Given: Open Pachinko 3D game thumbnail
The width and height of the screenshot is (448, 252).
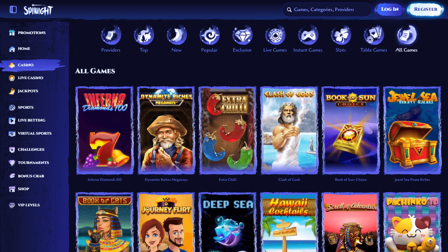Looking at the screenshot, I should coord(412,222).
